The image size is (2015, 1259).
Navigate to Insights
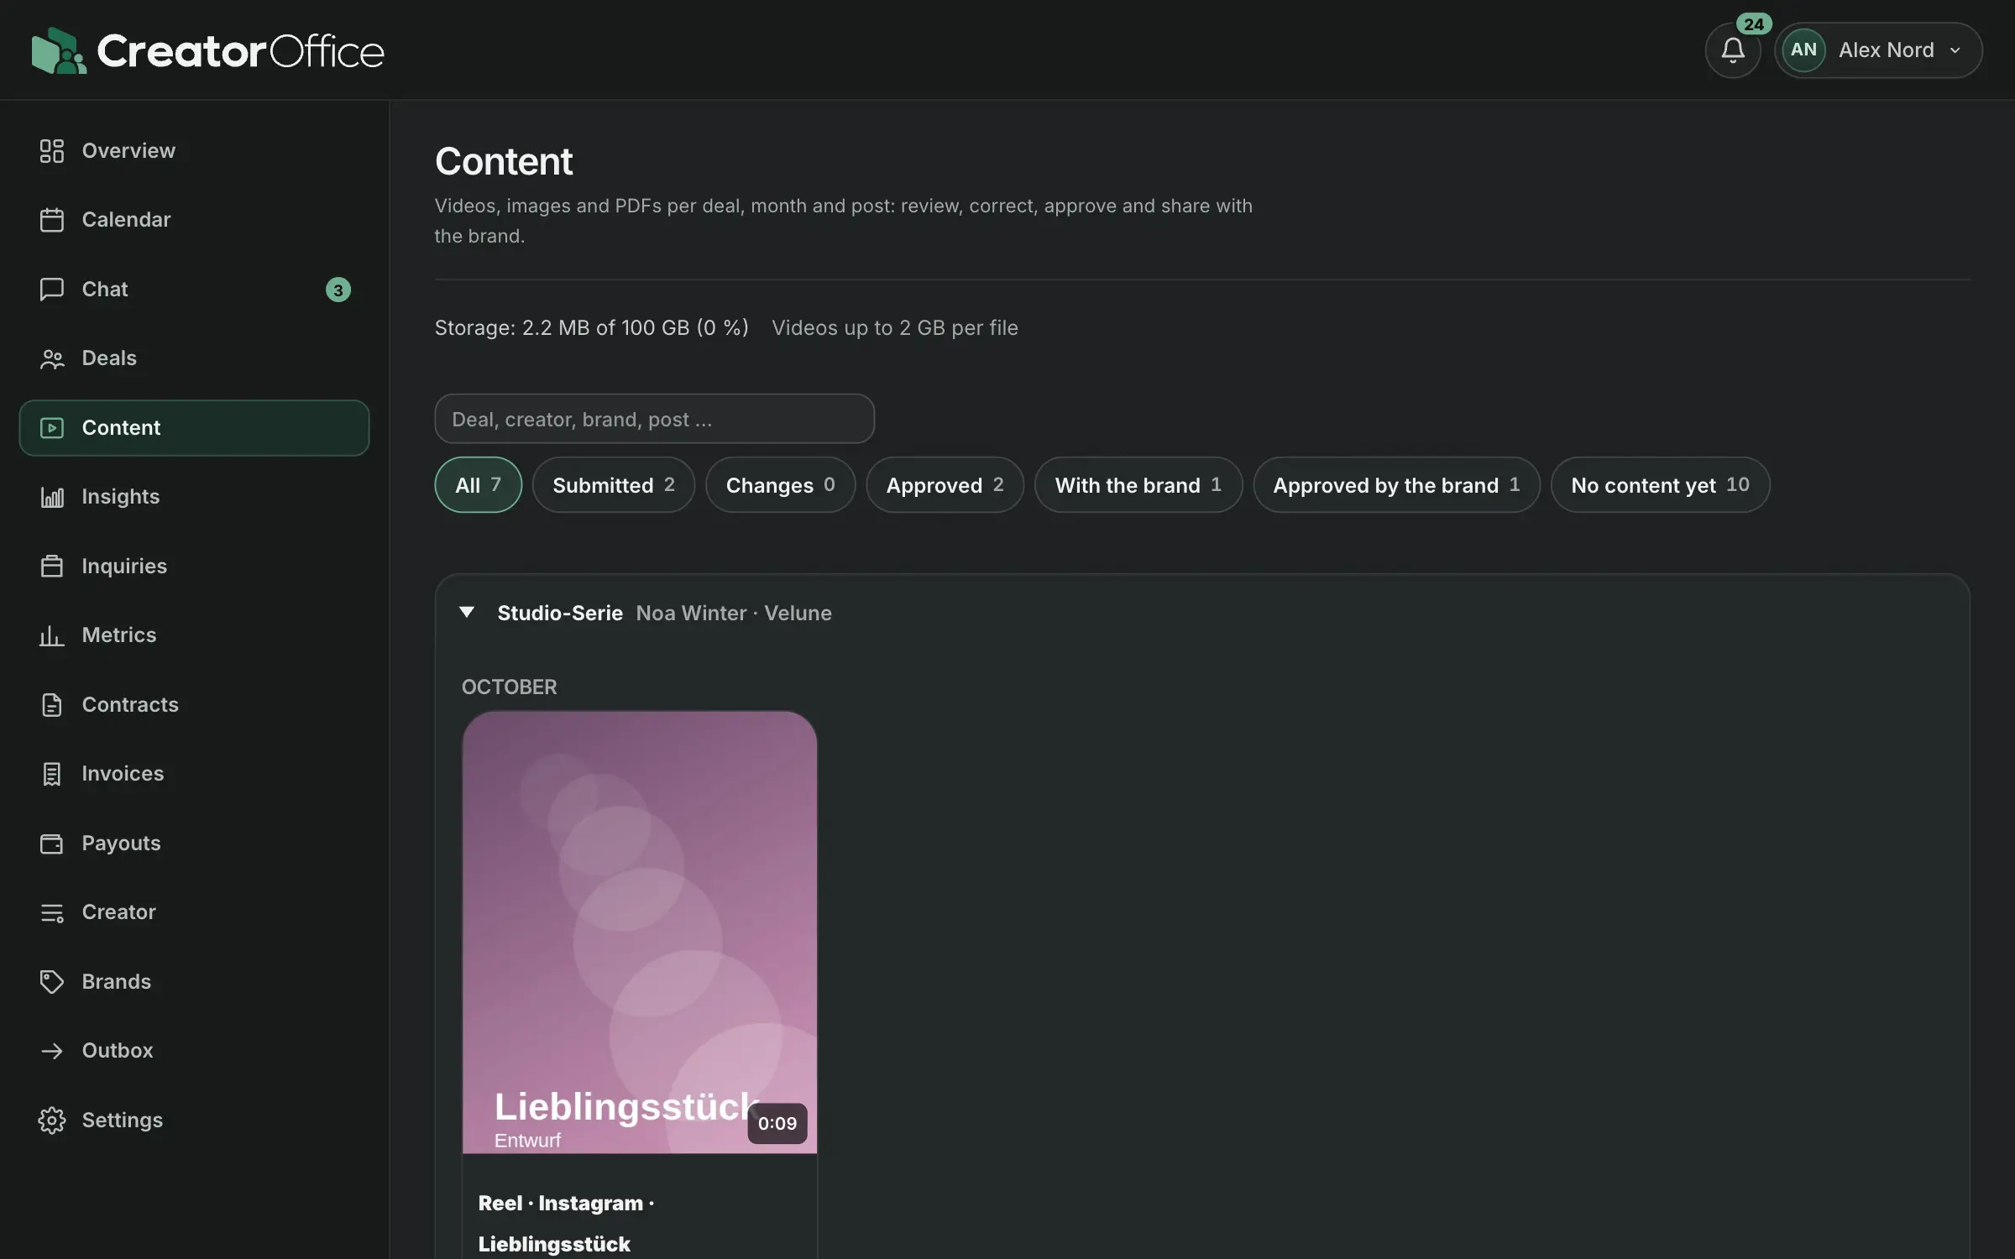click(194, 497)
